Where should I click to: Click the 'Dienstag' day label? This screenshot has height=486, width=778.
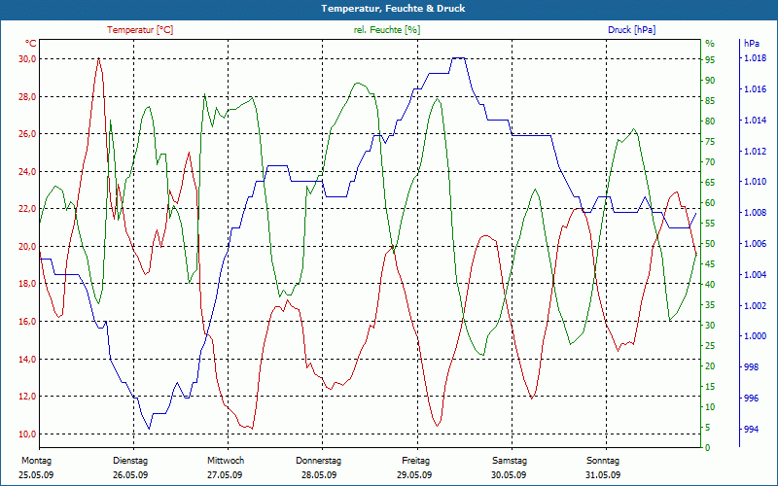(130, 461)
